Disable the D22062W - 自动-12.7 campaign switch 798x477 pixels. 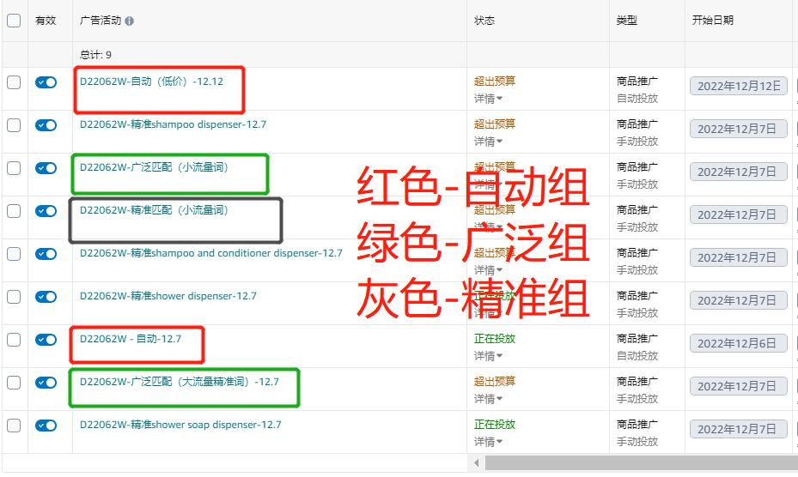point(46,340)
